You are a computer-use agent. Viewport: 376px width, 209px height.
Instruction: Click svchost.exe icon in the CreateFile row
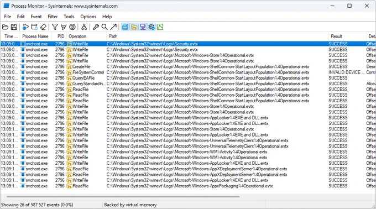pos(23,67)
